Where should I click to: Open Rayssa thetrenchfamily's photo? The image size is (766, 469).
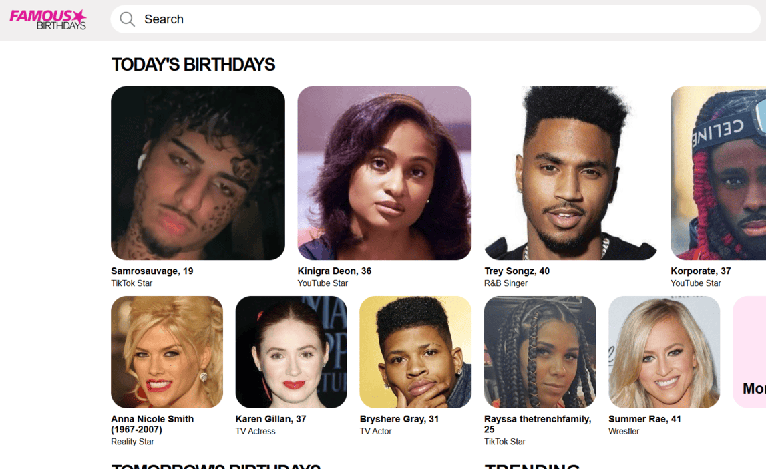point(540,352)
